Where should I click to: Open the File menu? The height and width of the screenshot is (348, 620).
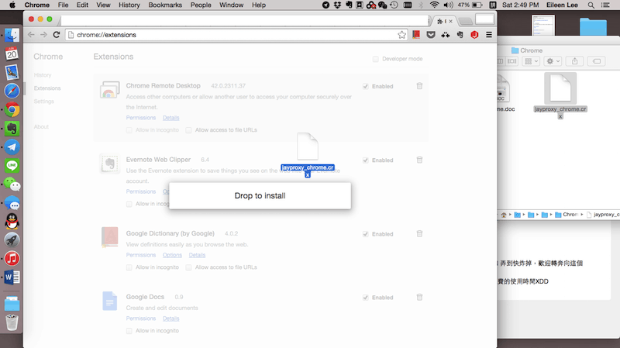coord(63,5)
